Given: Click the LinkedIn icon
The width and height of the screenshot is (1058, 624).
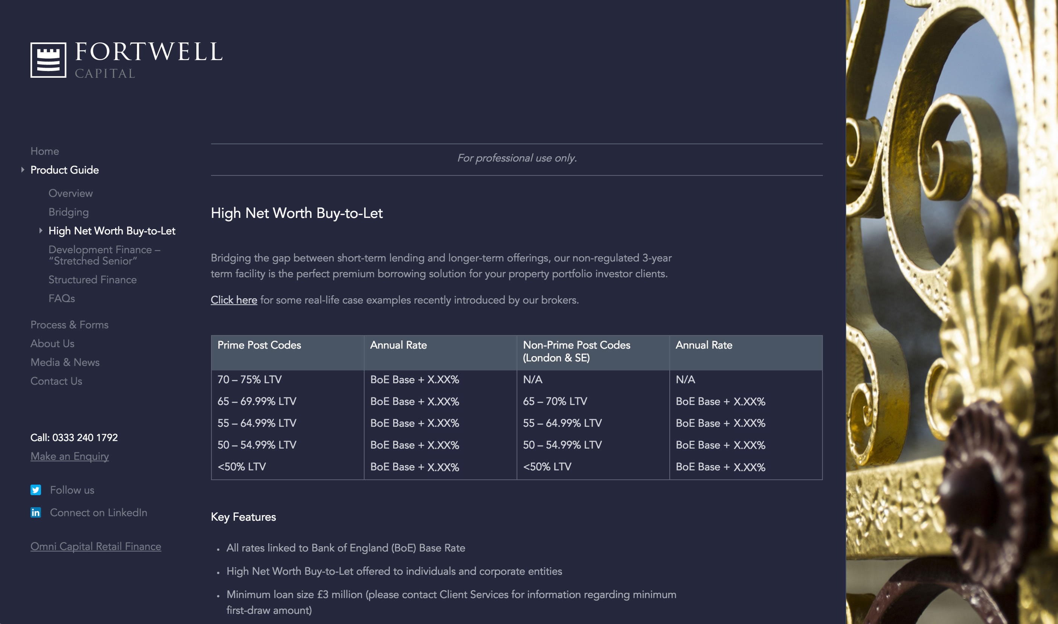Looking at the screenshot, I should click(x=36, y=512).
